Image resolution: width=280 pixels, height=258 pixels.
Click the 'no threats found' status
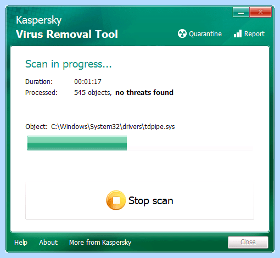point(144,92)
